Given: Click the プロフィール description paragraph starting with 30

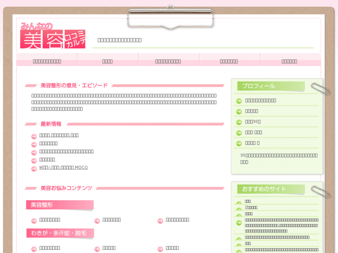Looking at the screenshot, I should [279, 158].
